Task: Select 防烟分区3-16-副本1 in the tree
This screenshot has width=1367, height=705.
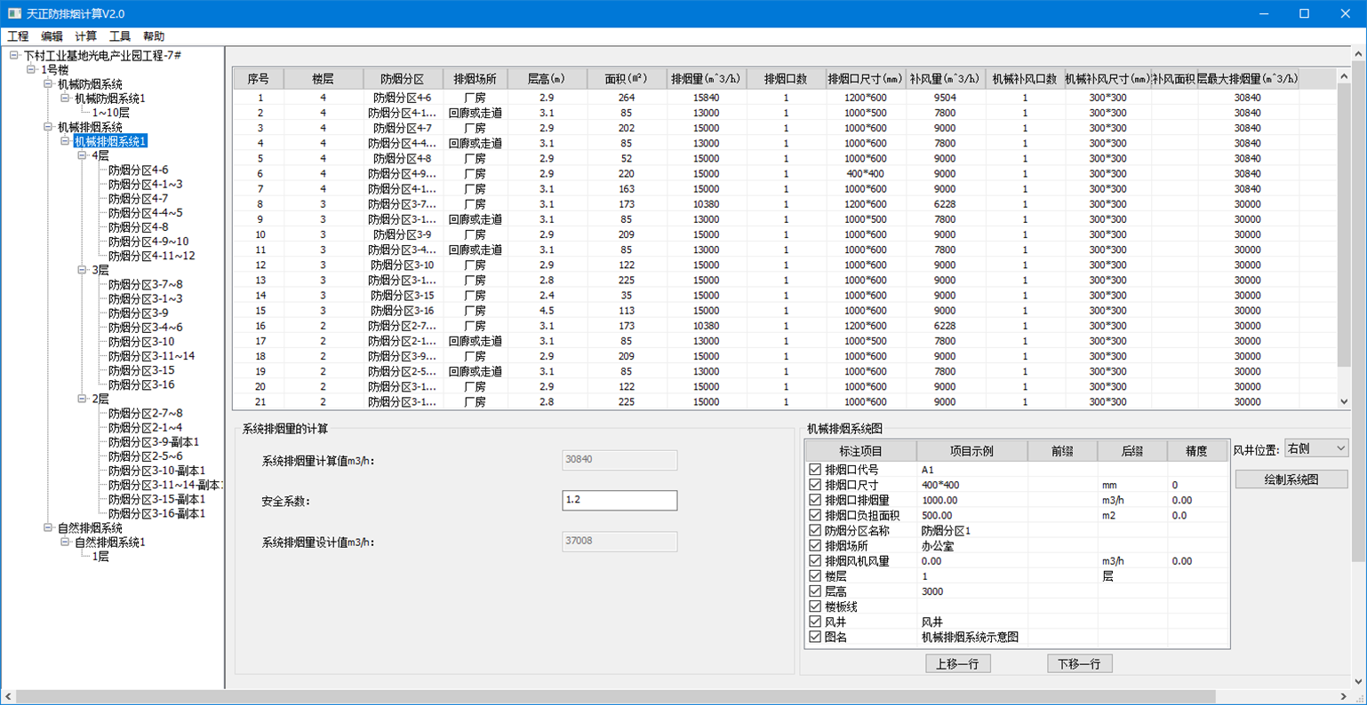Action: (156, 513)
